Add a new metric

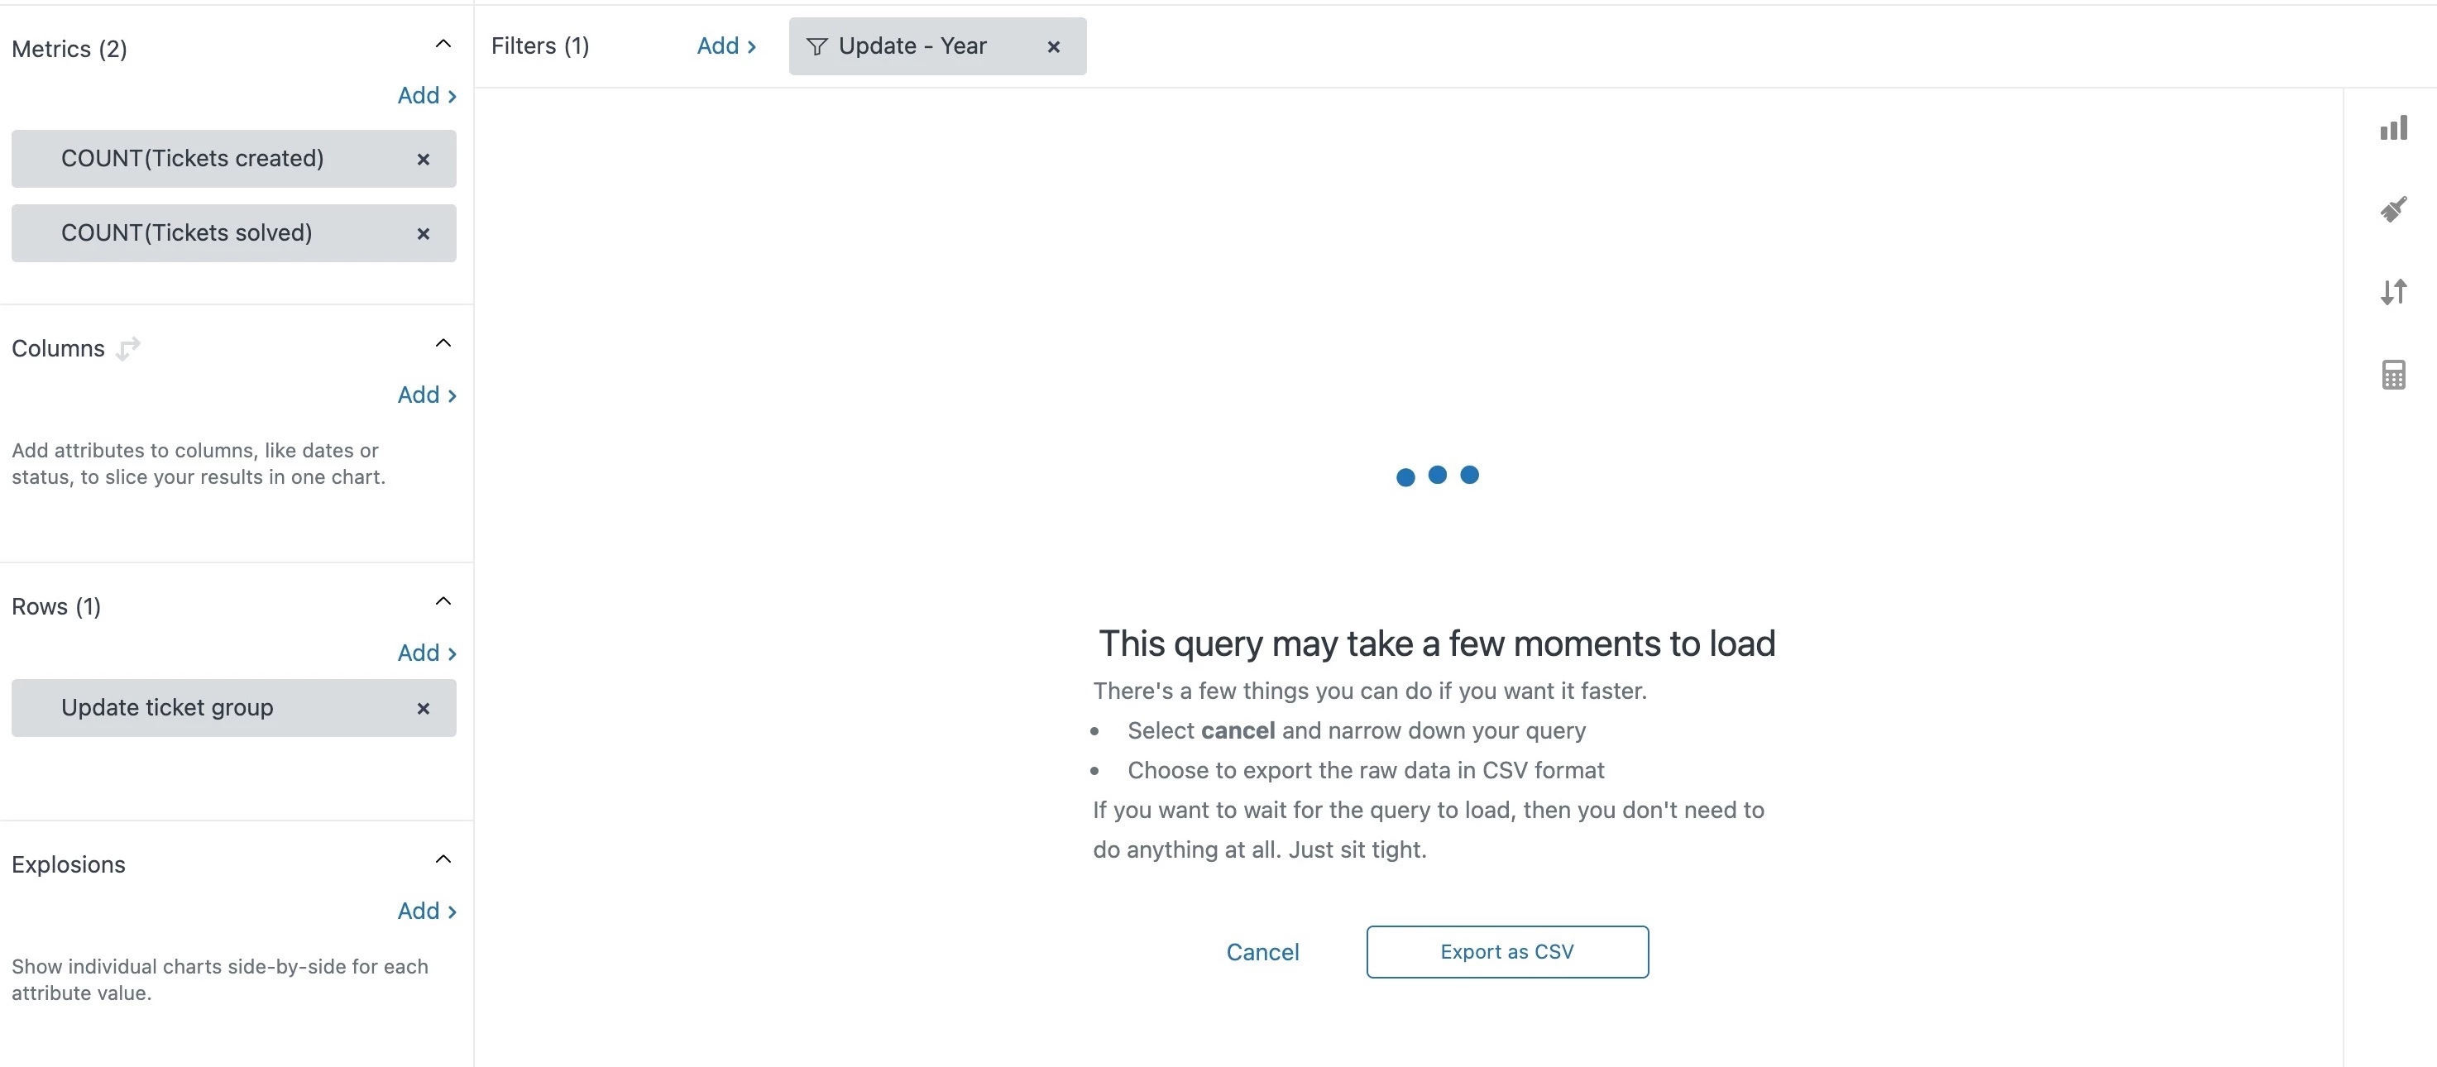pos(427,96)
